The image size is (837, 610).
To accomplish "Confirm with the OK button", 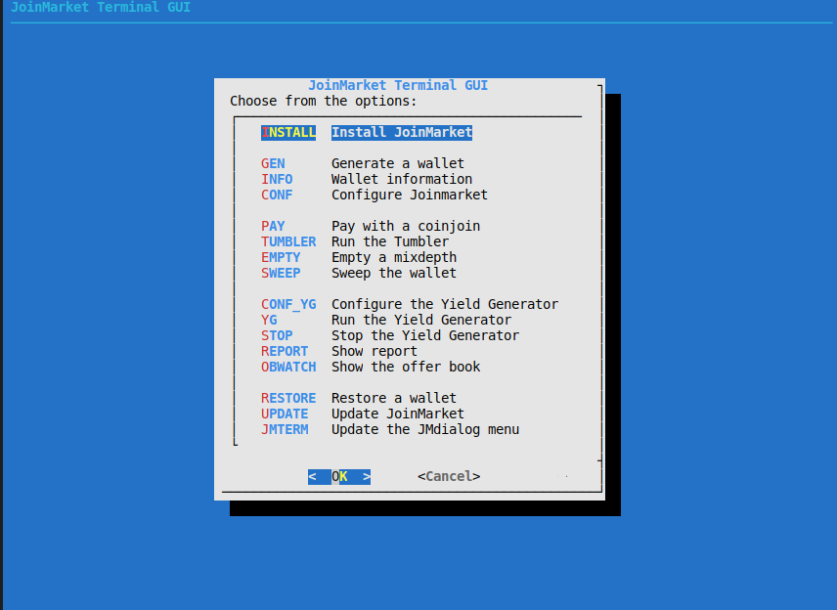I will [x=339, y=477].
